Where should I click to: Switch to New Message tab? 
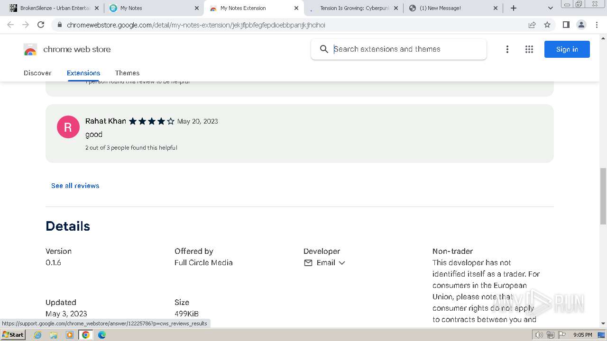pos(453,8)
